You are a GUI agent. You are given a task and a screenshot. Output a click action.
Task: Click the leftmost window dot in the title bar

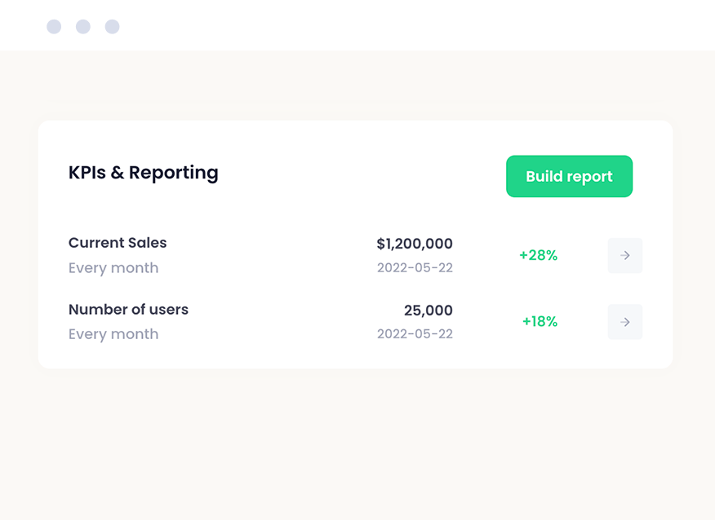54,27
